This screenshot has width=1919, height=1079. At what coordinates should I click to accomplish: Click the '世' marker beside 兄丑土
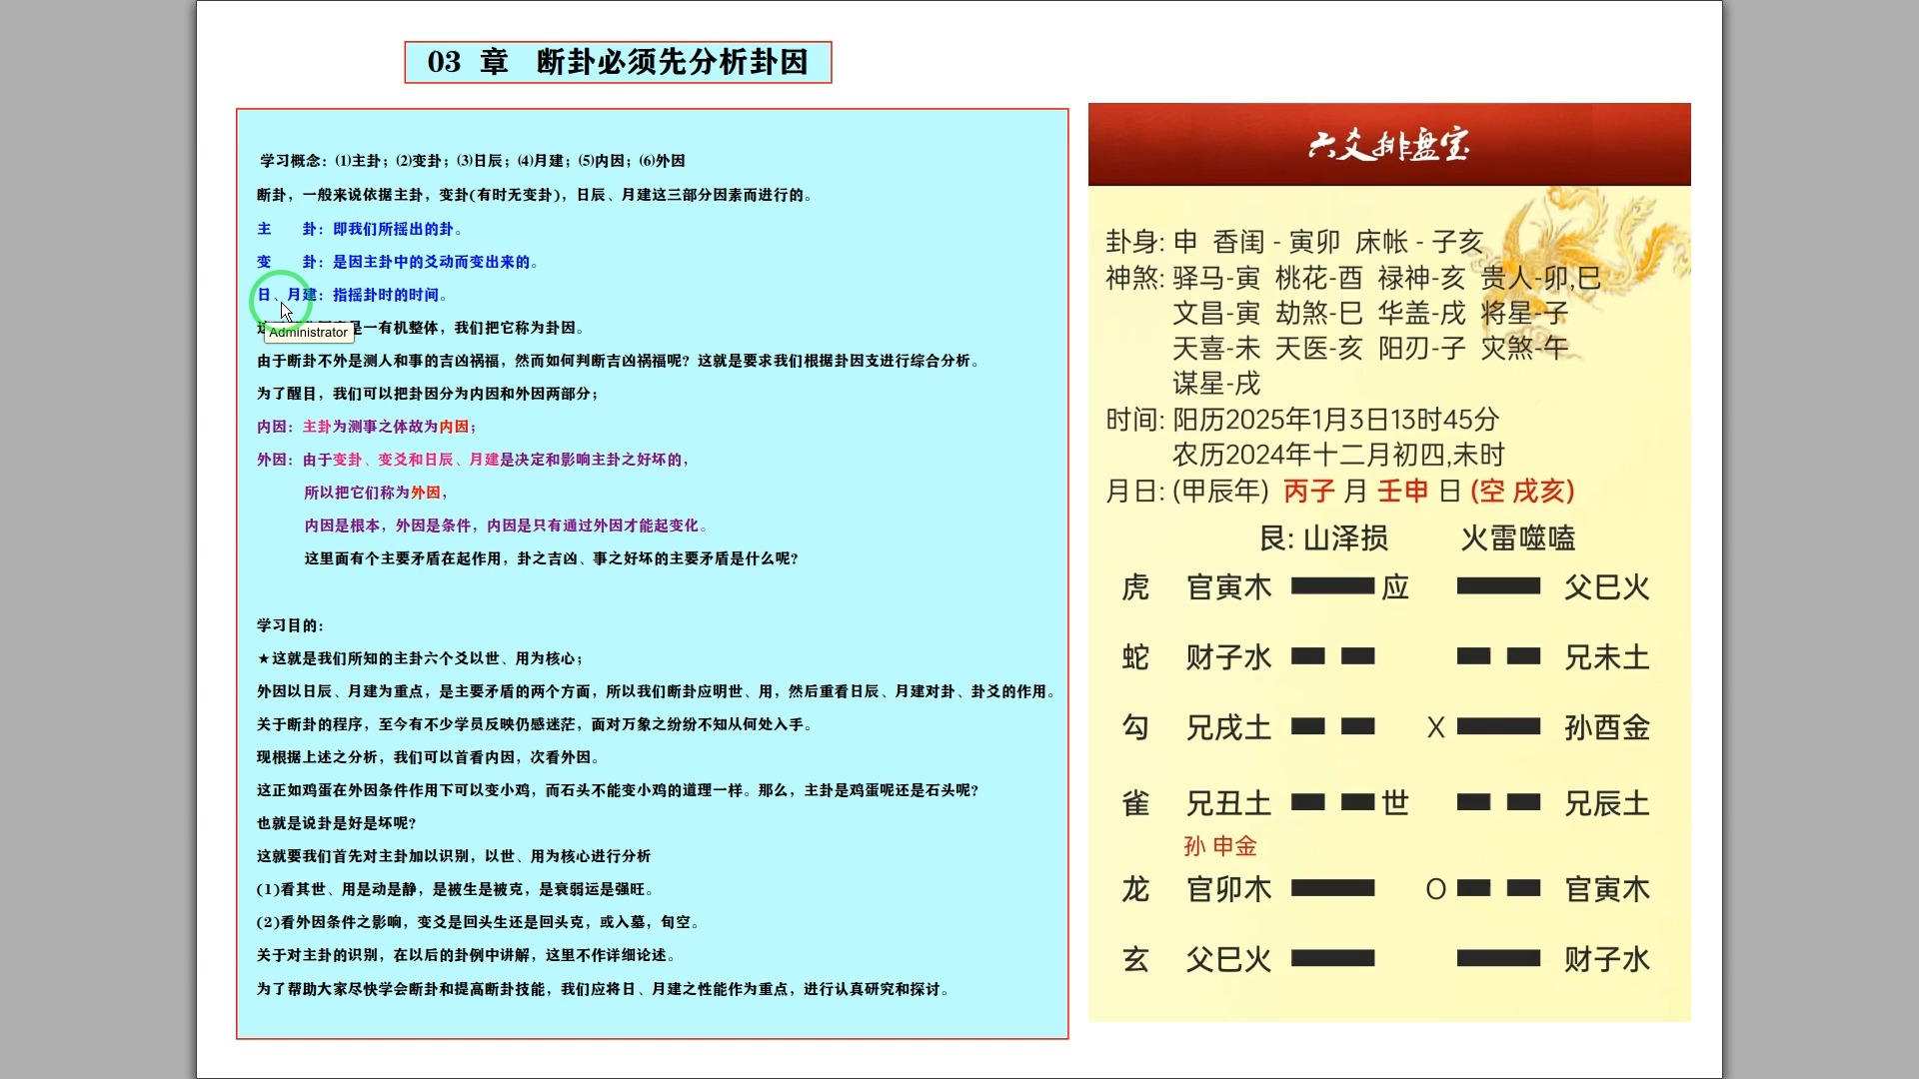point(1396,803)
